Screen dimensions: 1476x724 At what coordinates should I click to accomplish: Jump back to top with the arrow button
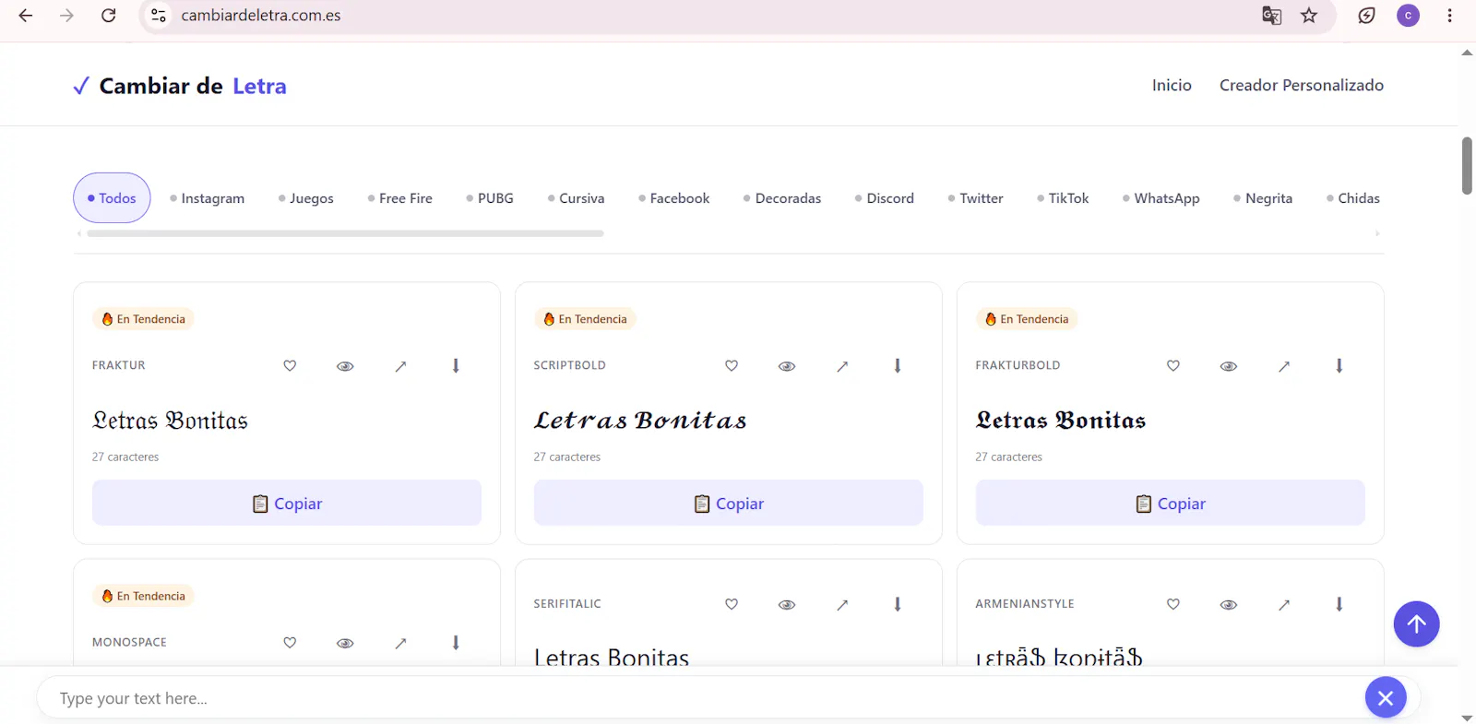1417,624
